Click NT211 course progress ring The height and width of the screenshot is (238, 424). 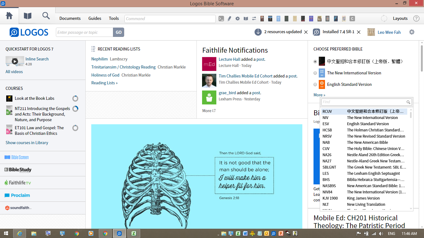(x=75, y=109)
